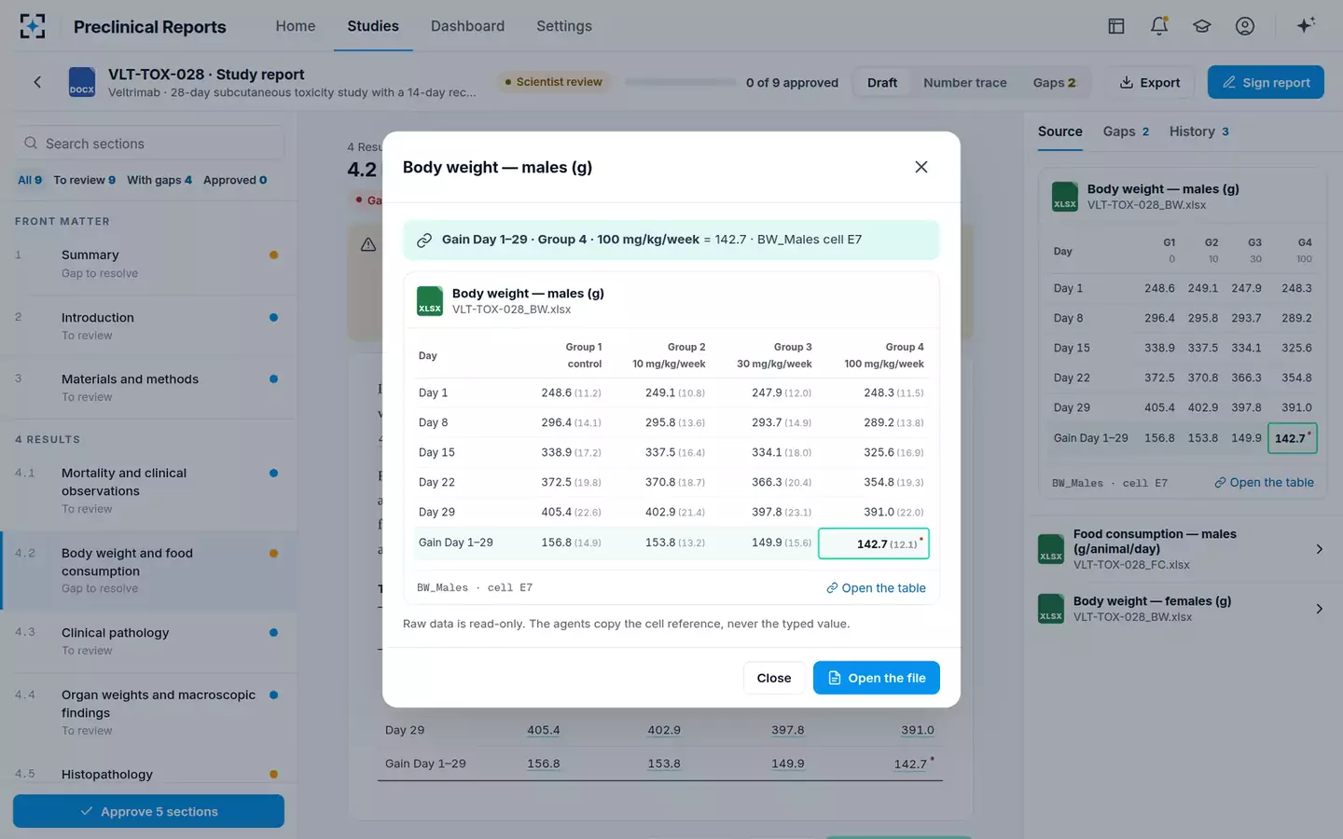Screen dimensions: 1343x839
Task: Click the approval progress bar
Action: 681,82
